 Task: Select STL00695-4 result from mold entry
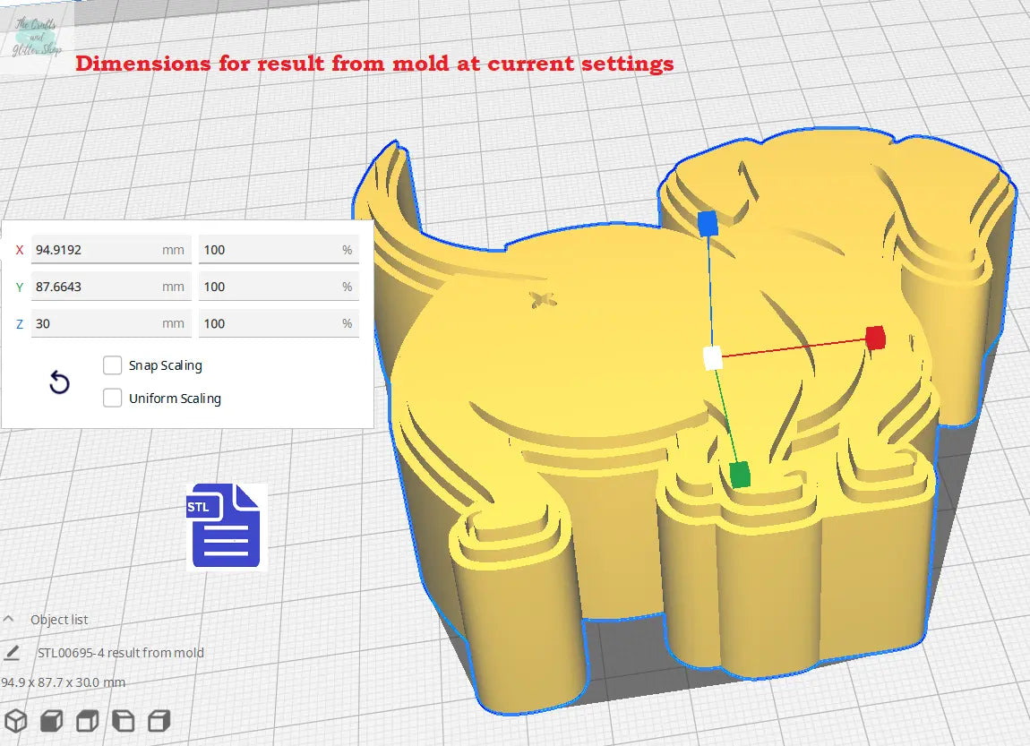pos(119,653)
